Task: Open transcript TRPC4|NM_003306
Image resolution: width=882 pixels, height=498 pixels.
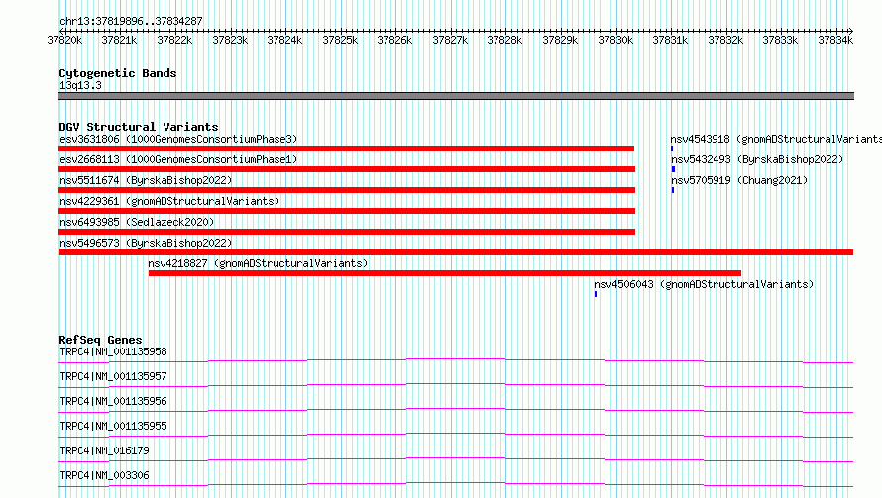Action: point(104,475)
